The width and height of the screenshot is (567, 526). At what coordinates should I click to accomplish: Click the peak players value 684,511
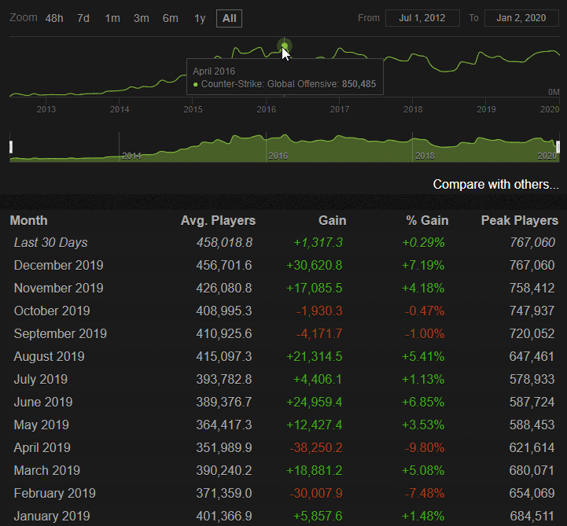tap(532, 516)
